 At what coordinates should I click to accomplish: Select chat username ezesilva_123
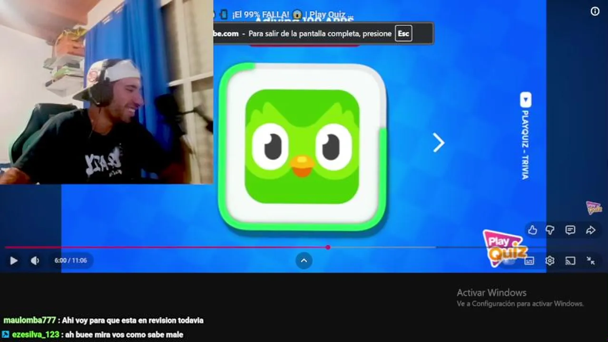tap(36, 334)
